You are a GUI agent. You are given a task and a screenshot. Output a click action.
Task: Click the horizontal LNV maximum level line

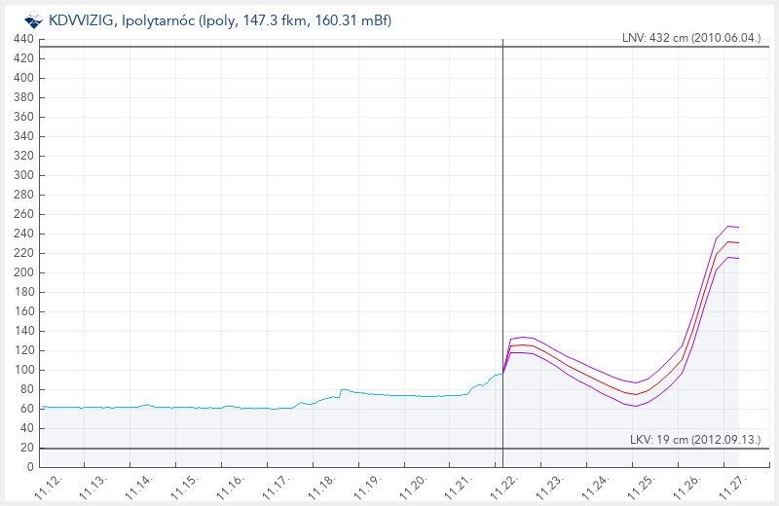(x=292, y=47)
